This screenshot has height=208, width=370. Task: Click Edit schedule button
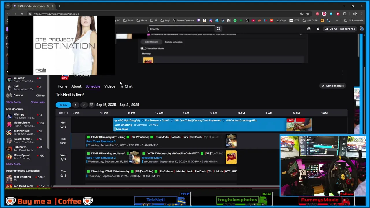[x=333, y=86]
